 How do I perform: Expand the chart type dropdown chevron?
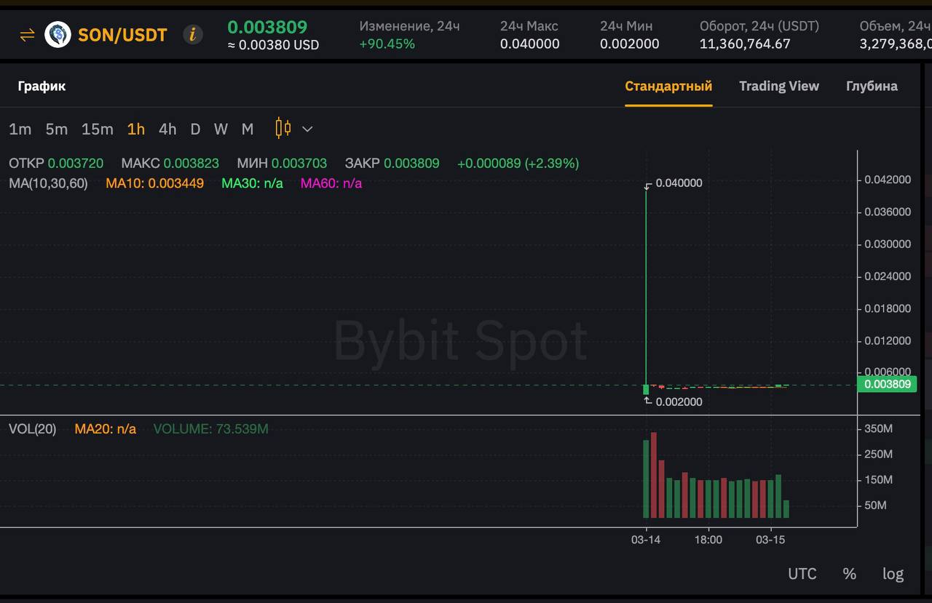[x=307, y=129]
